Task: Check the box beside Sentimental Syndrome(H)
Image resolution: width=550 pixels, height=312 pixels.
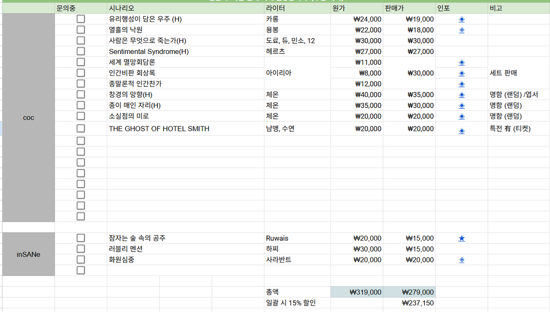Action: coord(81,51)
